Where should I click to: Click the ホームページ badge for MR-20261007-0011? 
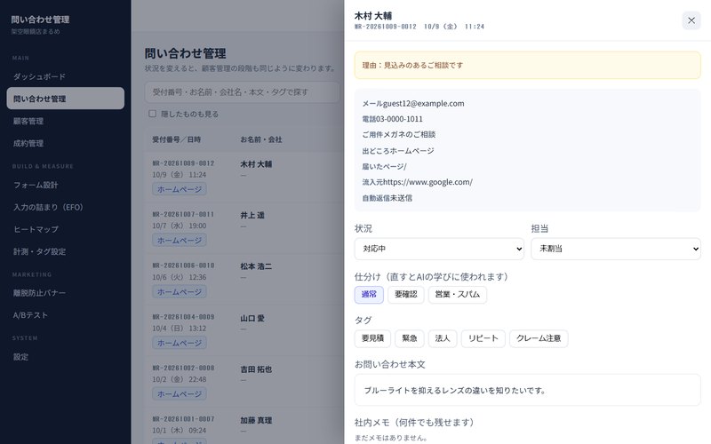180,241
